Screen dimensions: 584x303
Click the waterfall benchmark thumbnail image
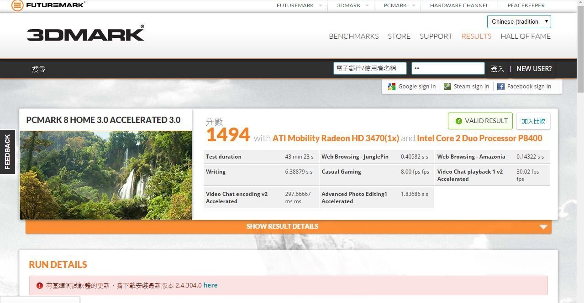[x=105, y=175]
